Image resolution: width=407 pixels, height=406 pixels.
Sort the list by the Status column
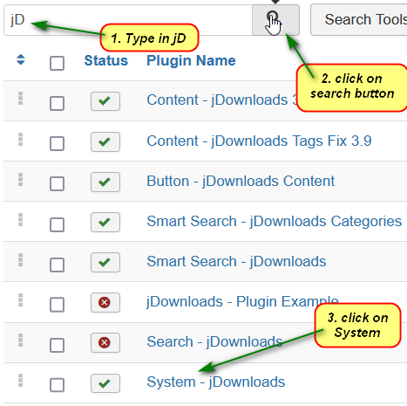106,61
